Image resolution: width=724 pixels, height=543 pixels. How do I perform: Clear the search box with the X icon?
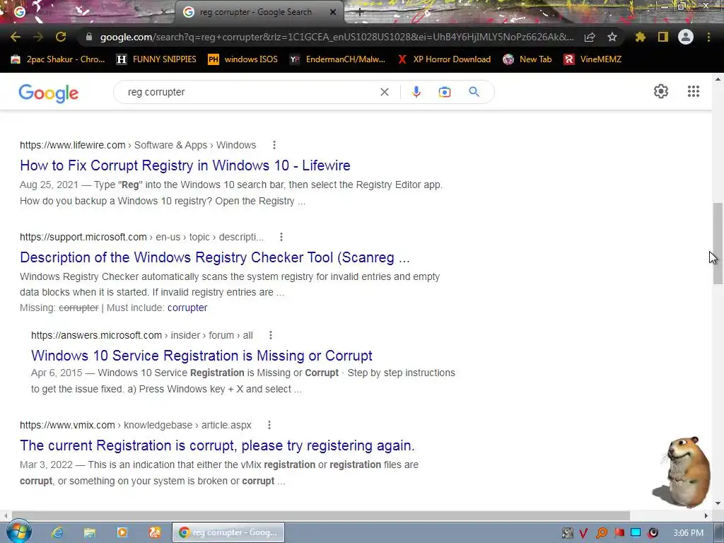(384, 92)
